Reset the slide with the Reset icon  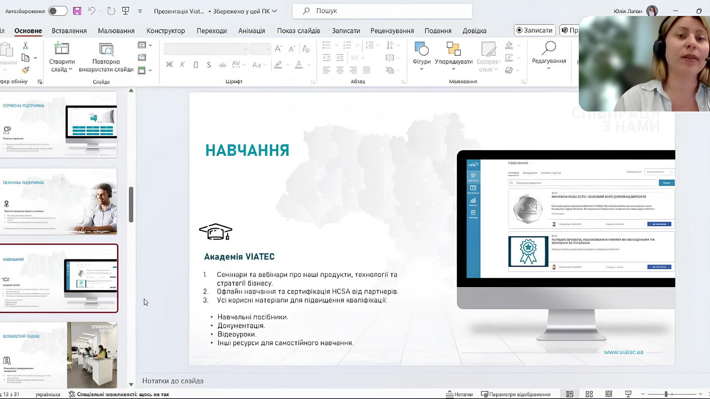click(x=142, y=57)
